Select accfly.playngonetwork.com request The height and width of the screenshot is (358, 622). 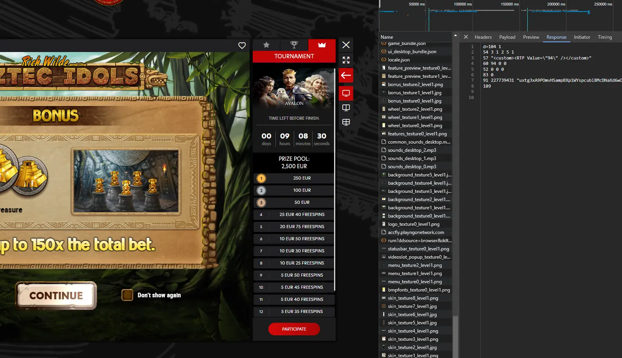click(416, 232)
